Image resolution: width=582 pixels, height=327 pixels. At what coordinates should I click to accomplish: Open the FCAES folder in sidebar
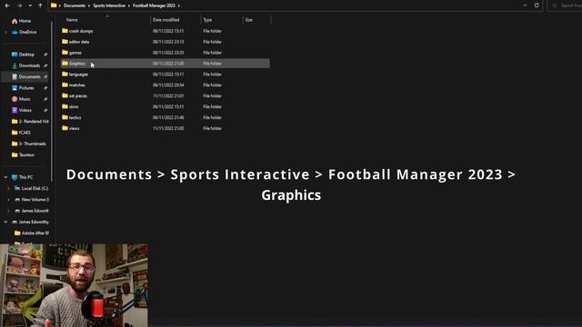[x=21, y=133]
